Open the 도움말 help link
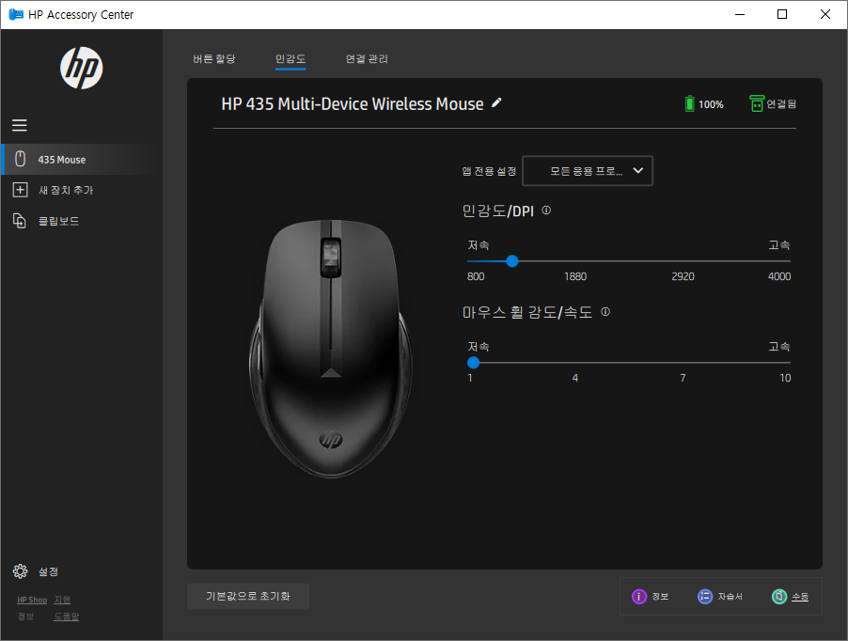Screen dimensions: 848x641 67,617
